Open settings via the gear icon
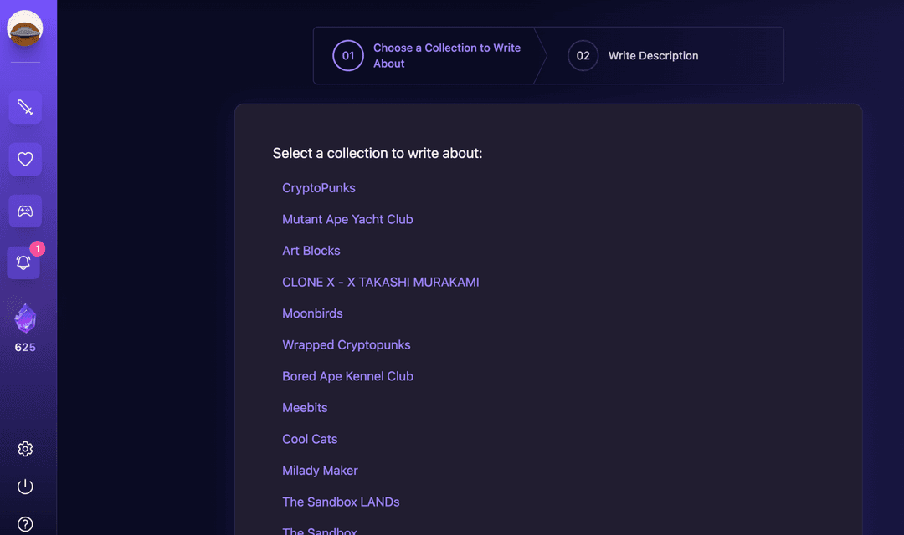 click(x=25, y=449)
